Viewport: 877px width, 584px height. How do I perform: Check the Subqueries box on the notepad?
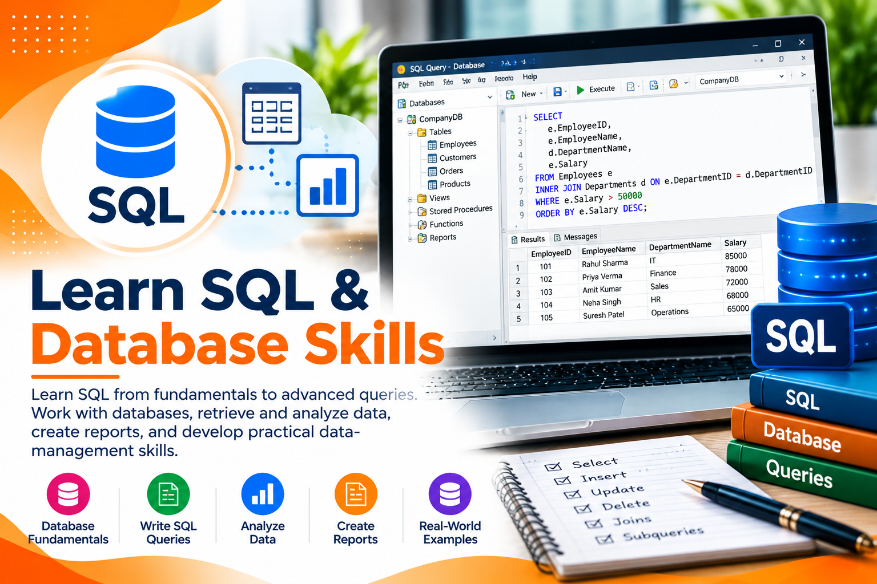pyautogui.click(x=605, y=539)
